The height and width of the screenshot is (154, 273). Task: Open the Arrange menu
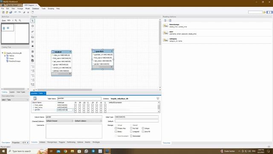coord(20,9)
